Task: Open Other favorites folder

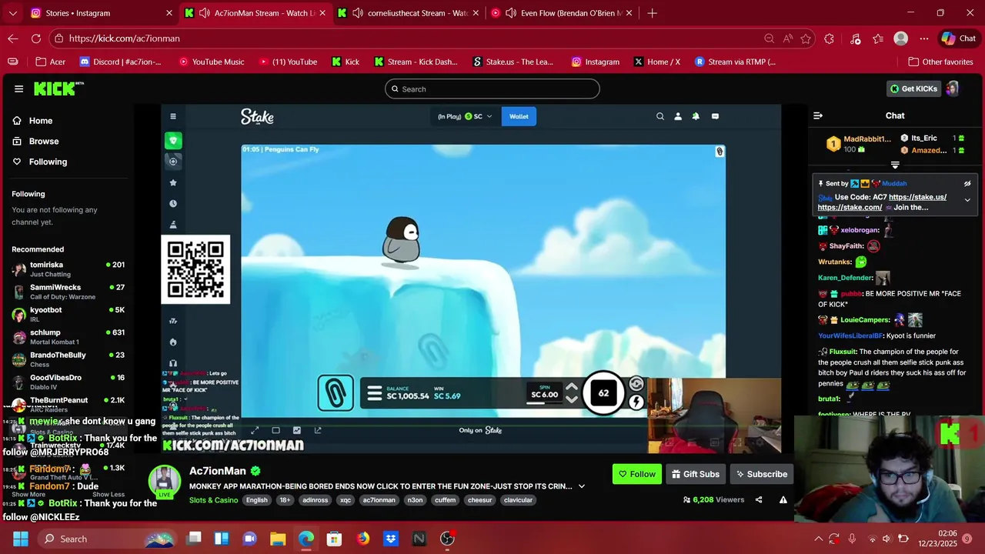Action: click(940, 62)
